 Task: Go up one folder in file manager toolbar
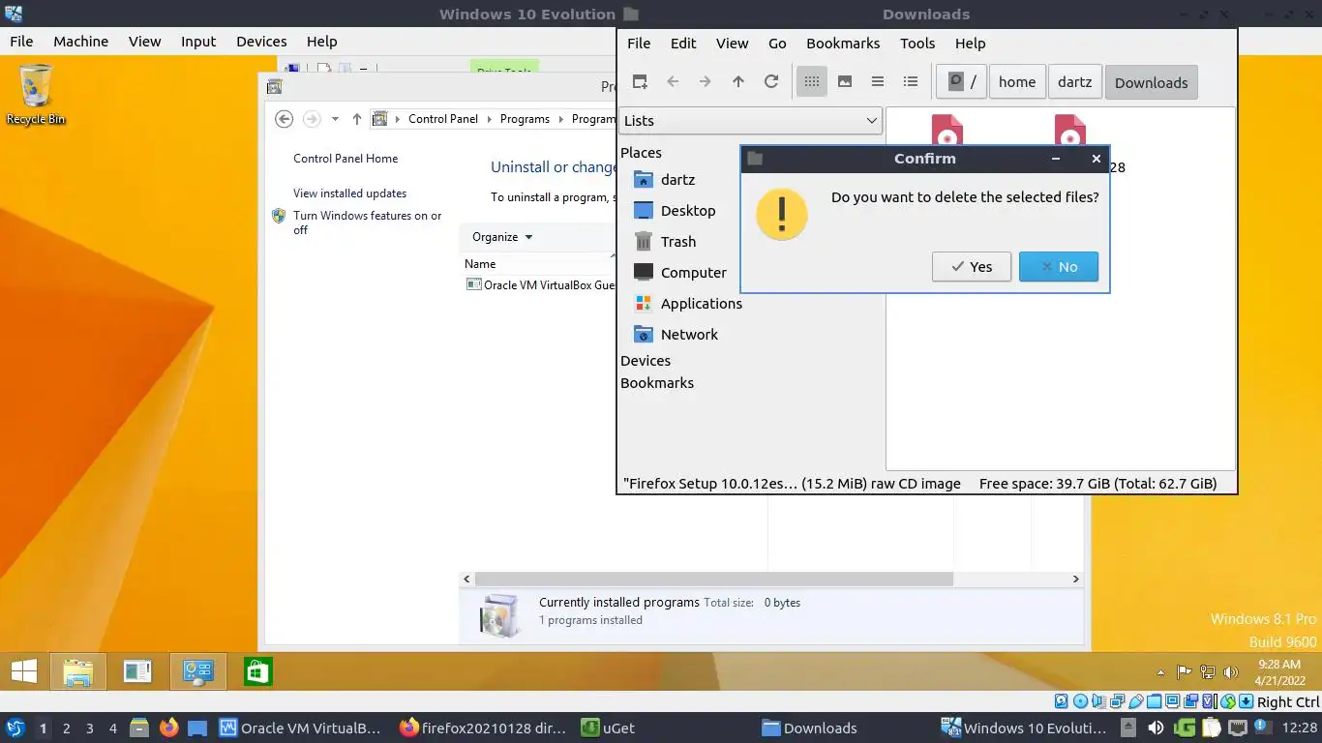coord(738,82)
